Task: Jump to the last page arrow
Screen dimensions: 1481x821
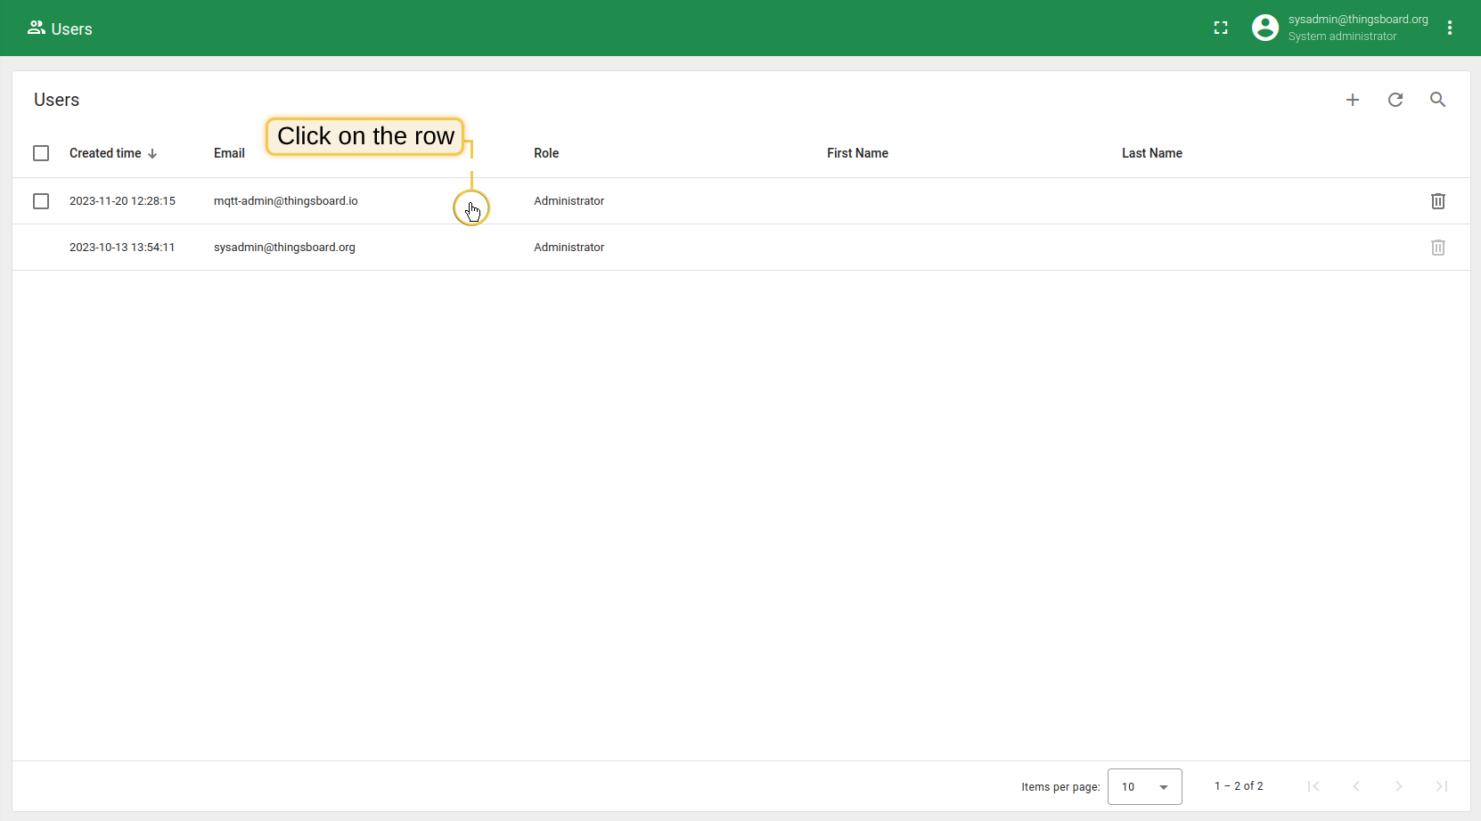Action: coord(1441,786)
